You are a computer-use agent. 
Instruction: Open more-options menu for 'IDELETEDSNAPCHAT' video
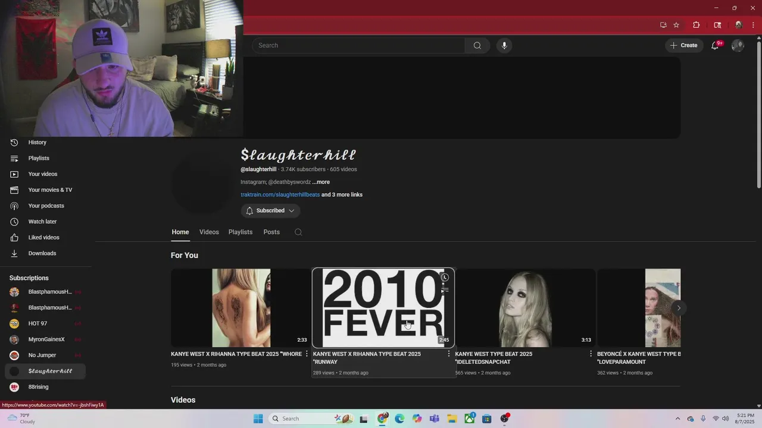coord(591,354)
